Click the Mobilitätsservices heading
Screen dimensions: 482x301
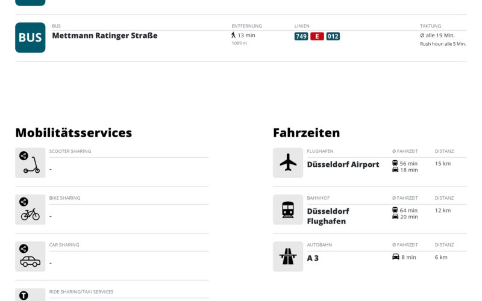[74, 132]
